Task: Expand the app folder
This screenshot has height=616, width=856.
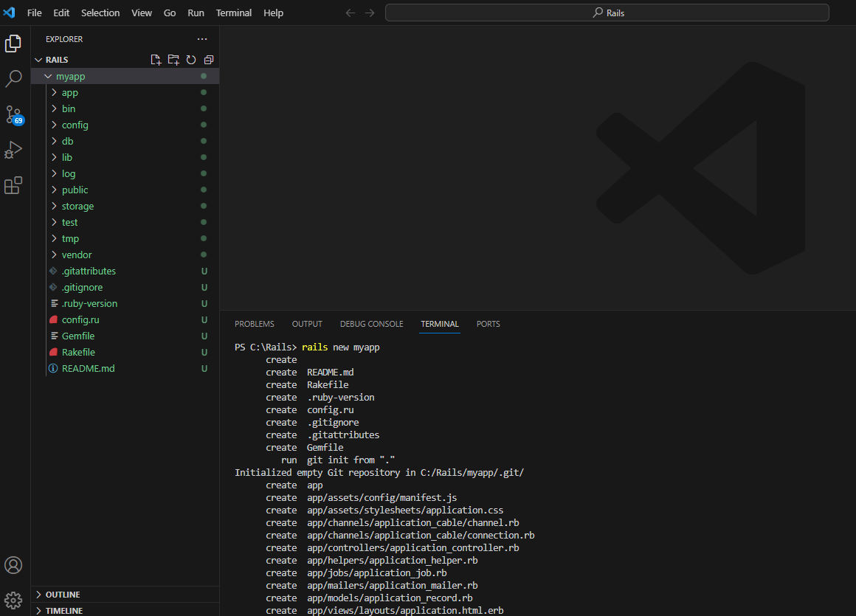Action: (x=54, y=93)
